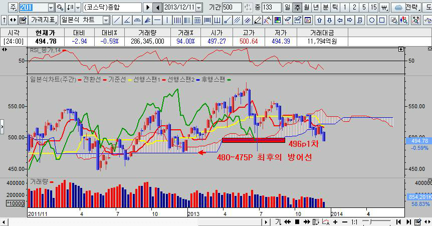Open the date 2013/12/11 dropdown
432x226 pixels.
tap(199, 8)
